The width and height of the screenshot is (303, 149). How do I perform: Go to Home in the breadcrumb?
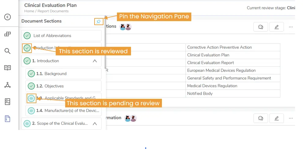click(29, 11)
